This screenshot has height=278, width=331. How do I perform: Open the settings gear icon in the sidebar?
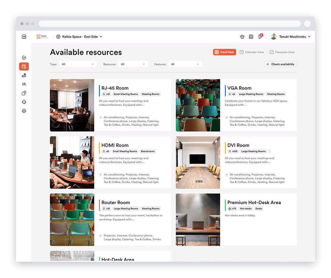(24, 111)
